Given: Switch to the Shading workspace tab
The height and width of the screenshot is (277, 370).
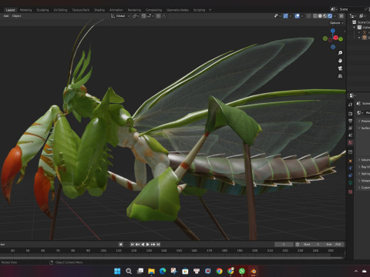Looking at the screenshot, I should [99, 10].
